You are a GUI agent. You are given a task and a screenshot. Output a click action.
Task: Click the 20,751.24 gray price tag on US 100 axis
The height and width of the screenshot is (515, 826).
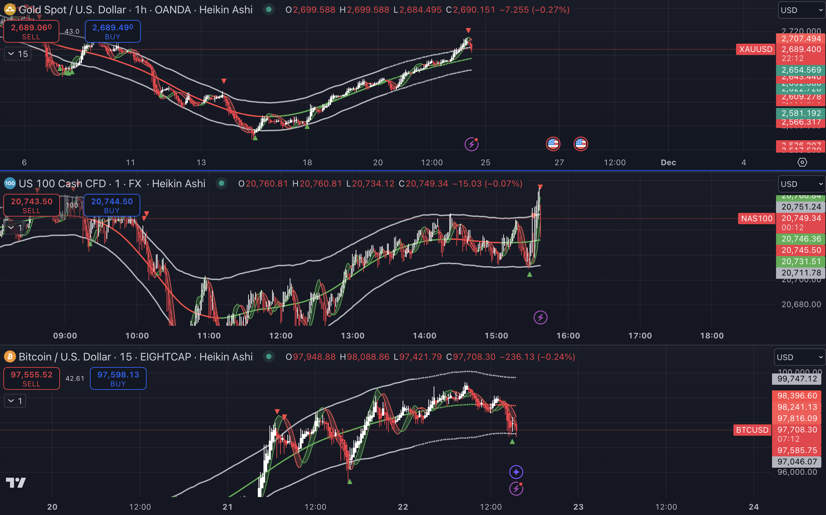801,207
